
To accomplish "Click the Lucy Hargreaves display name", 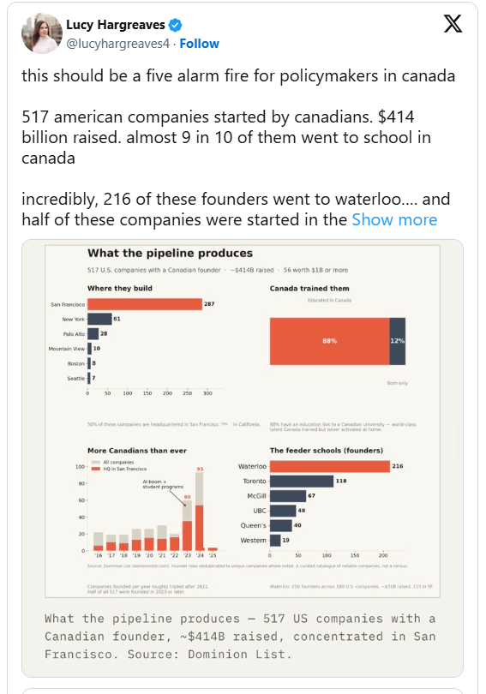I will click(116, 25).
